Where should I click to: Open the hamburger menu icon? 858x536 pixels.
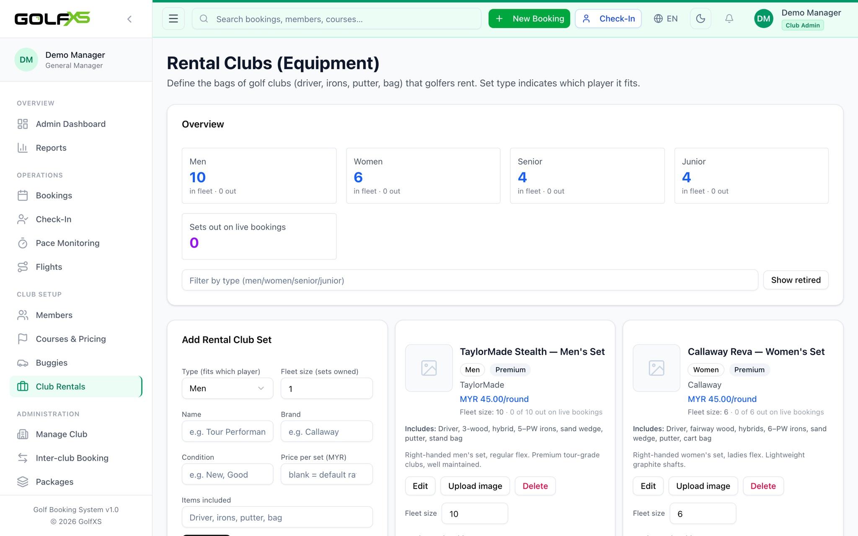[x=173, y=19]
